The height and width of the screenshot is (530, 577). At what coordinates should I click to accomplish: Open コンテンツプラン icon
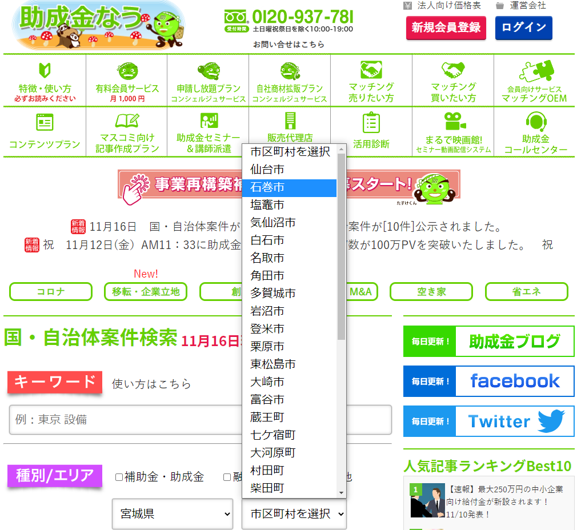45,122
